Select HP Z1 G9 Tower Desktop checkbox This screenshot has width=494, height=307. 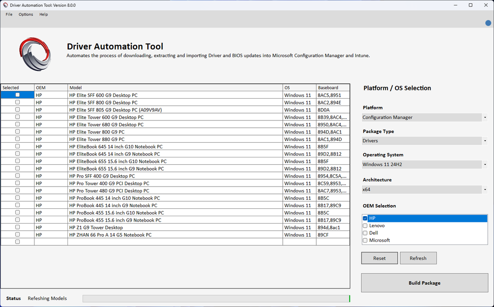click(x=17, y=227)
